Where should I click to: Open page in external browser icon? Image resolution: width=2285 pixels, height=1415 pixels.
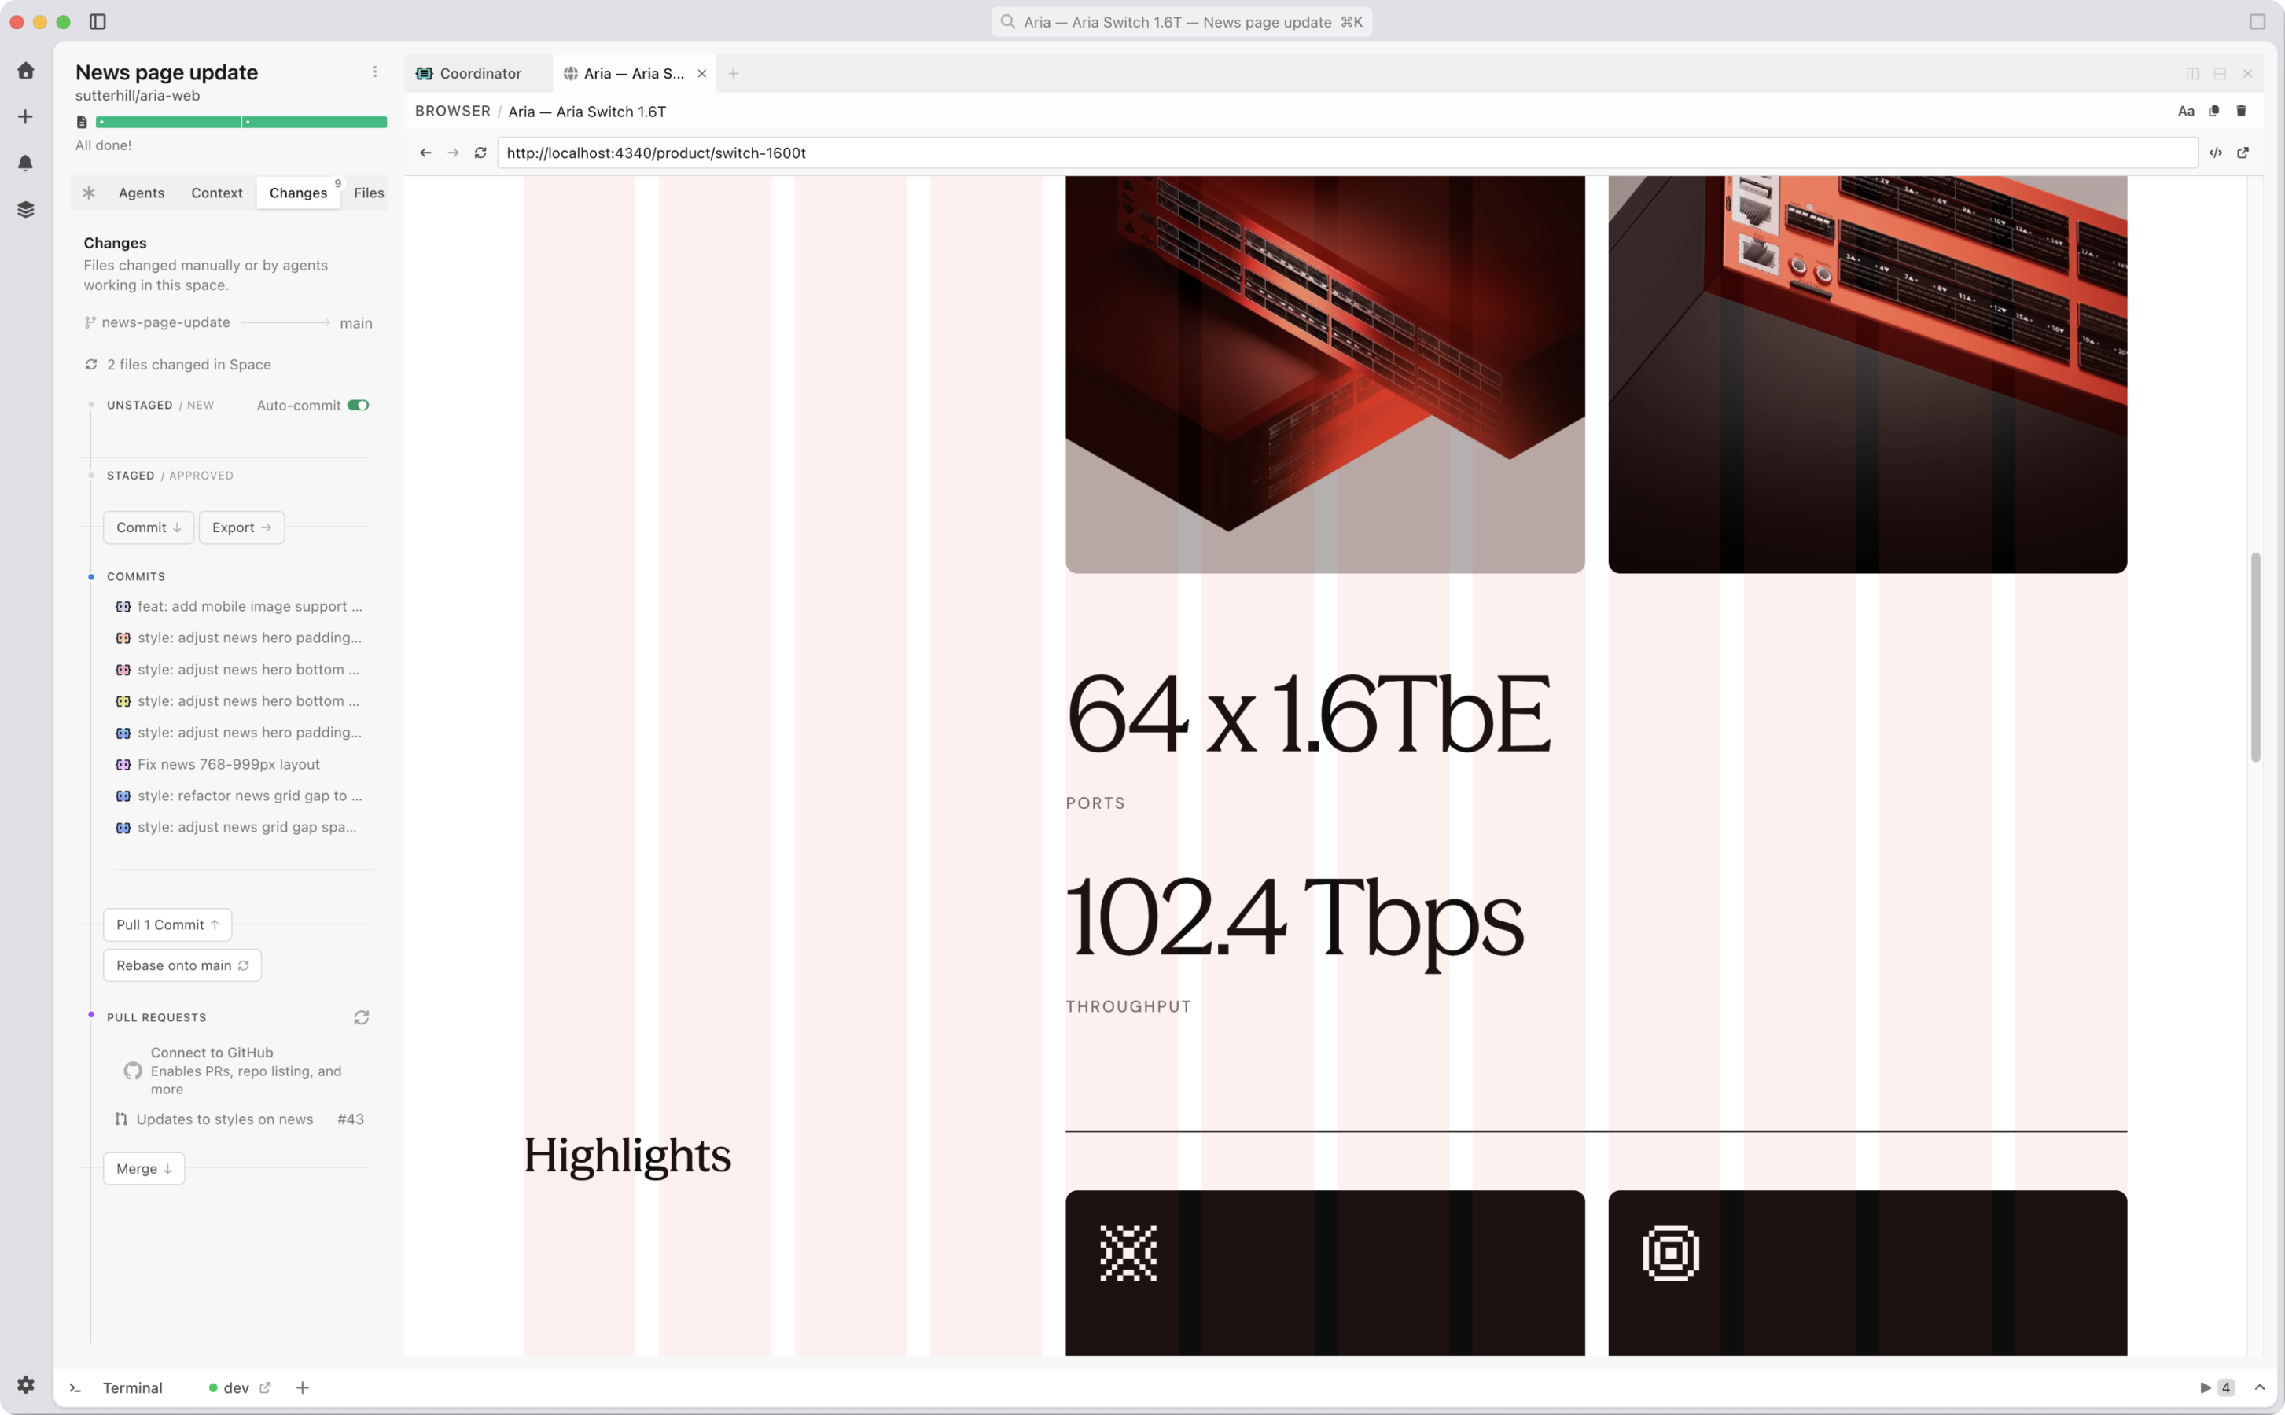point(2243,153)
